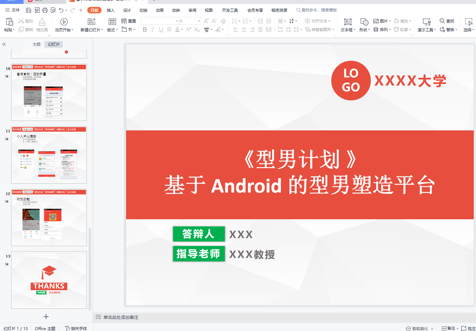Clear formatting with the eraser icon
476x331 pixels.
point(223,21)
